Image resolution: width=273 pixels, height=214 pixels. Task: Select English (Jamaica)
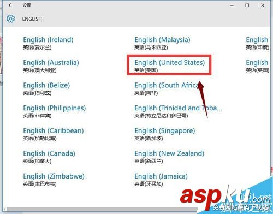tap(161, 180)
